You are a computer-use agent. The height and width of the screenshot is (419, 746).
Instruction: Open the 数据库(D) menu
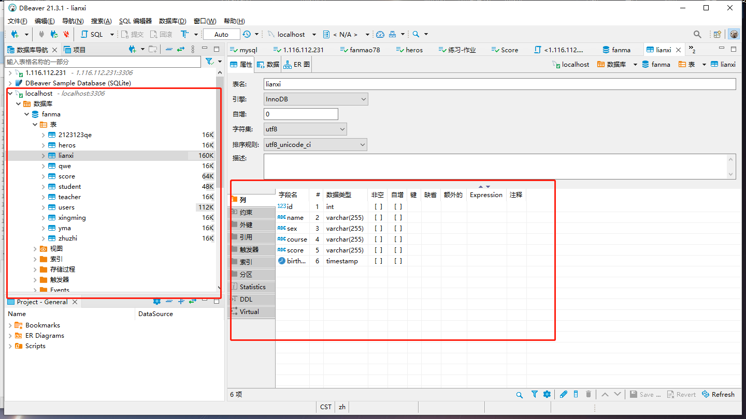coord(173,21)
